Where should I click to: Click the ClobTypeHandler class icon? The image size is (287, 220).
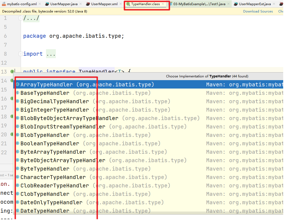(18, 194)
